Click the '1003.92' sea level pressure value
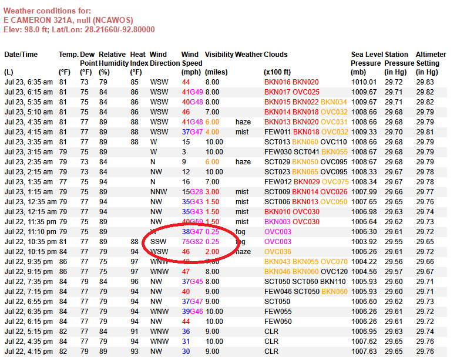The image size is (457, 358). tap(364, 242)
